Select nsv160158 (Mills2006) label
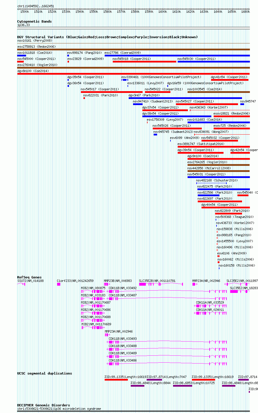The image size is (258, 413). [237, 265]
